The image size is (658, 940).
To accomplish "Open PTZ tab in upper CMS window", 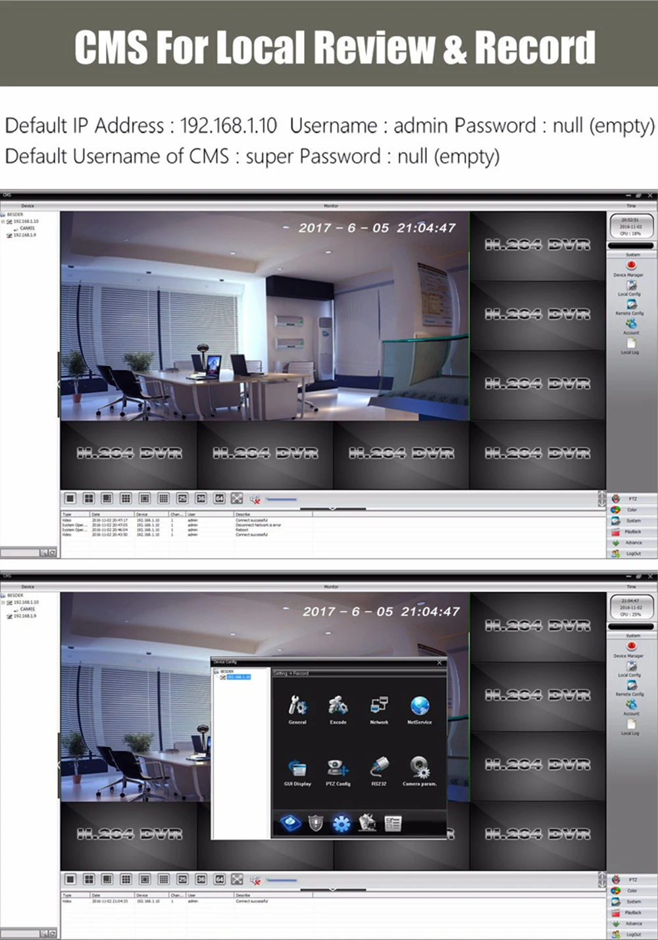I will [x=632, y=499].
